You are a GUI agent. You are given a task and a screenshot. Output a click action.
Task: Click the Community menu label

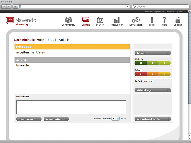[x=68, y=25]
